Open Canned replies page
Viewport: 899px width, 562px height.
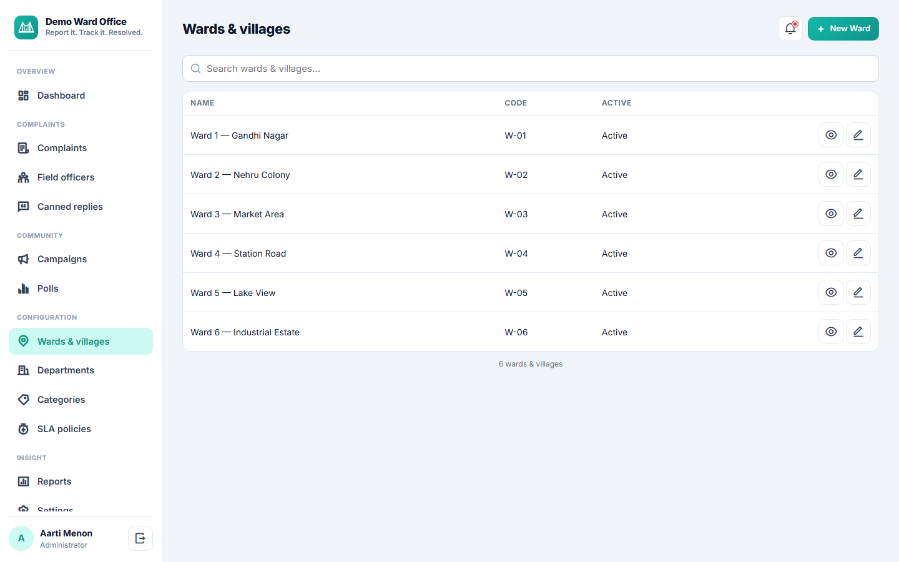click(81, 207)
